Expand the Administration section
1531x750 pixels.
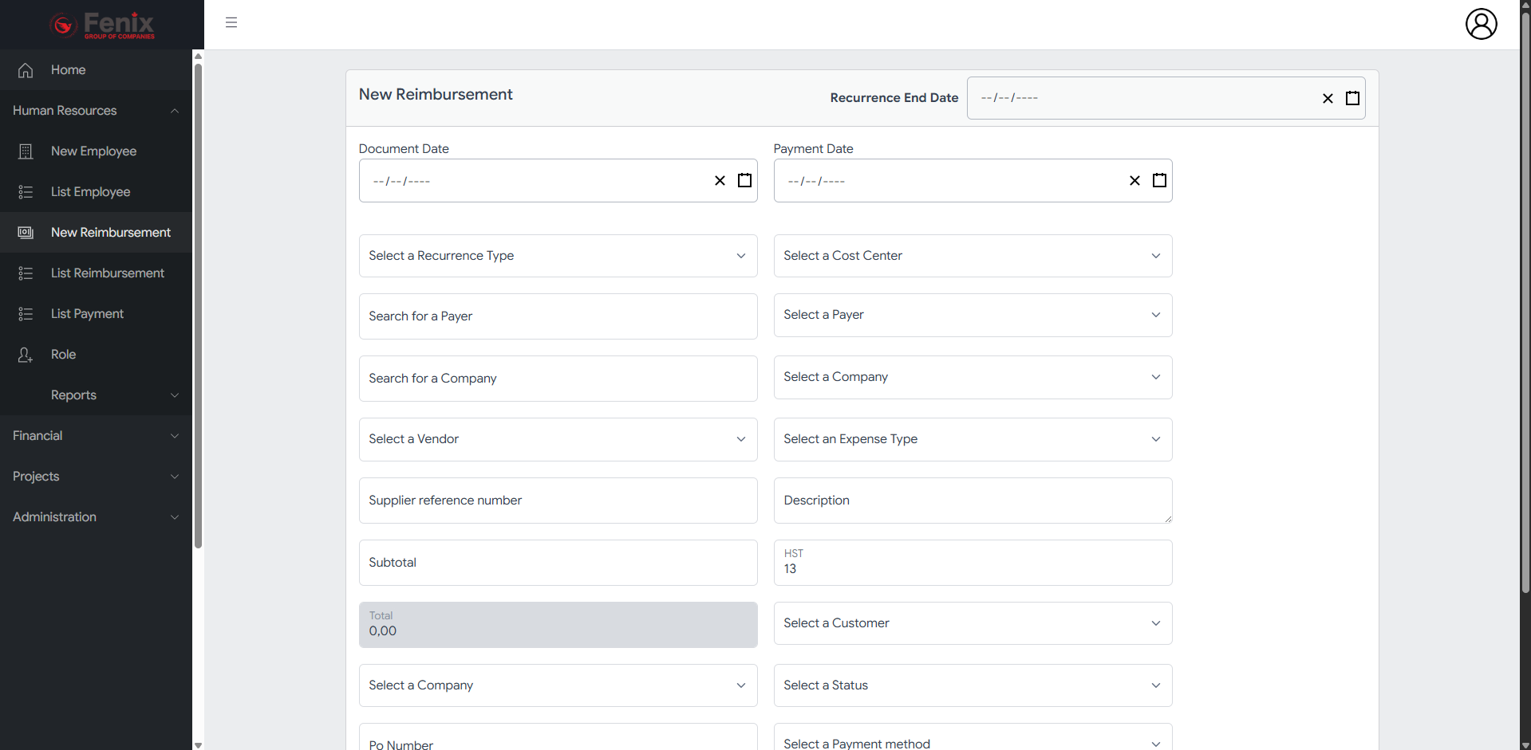pos(96,517)
